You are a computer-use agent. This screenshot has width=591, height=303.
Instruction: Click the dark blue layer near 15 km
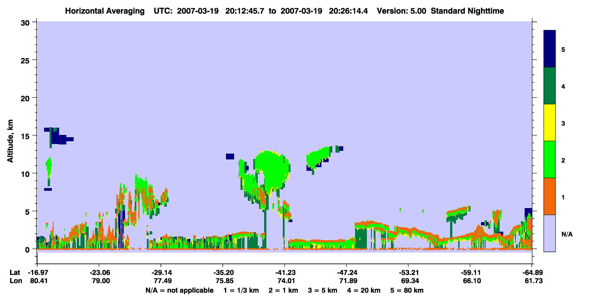[x=60, y=136]
